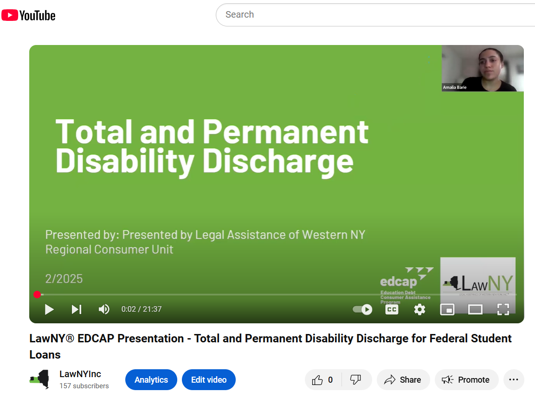Dislike the video with thumbs down

(356, 379)
